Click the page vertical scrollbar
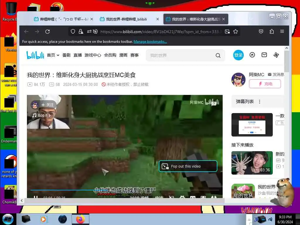 287,61
